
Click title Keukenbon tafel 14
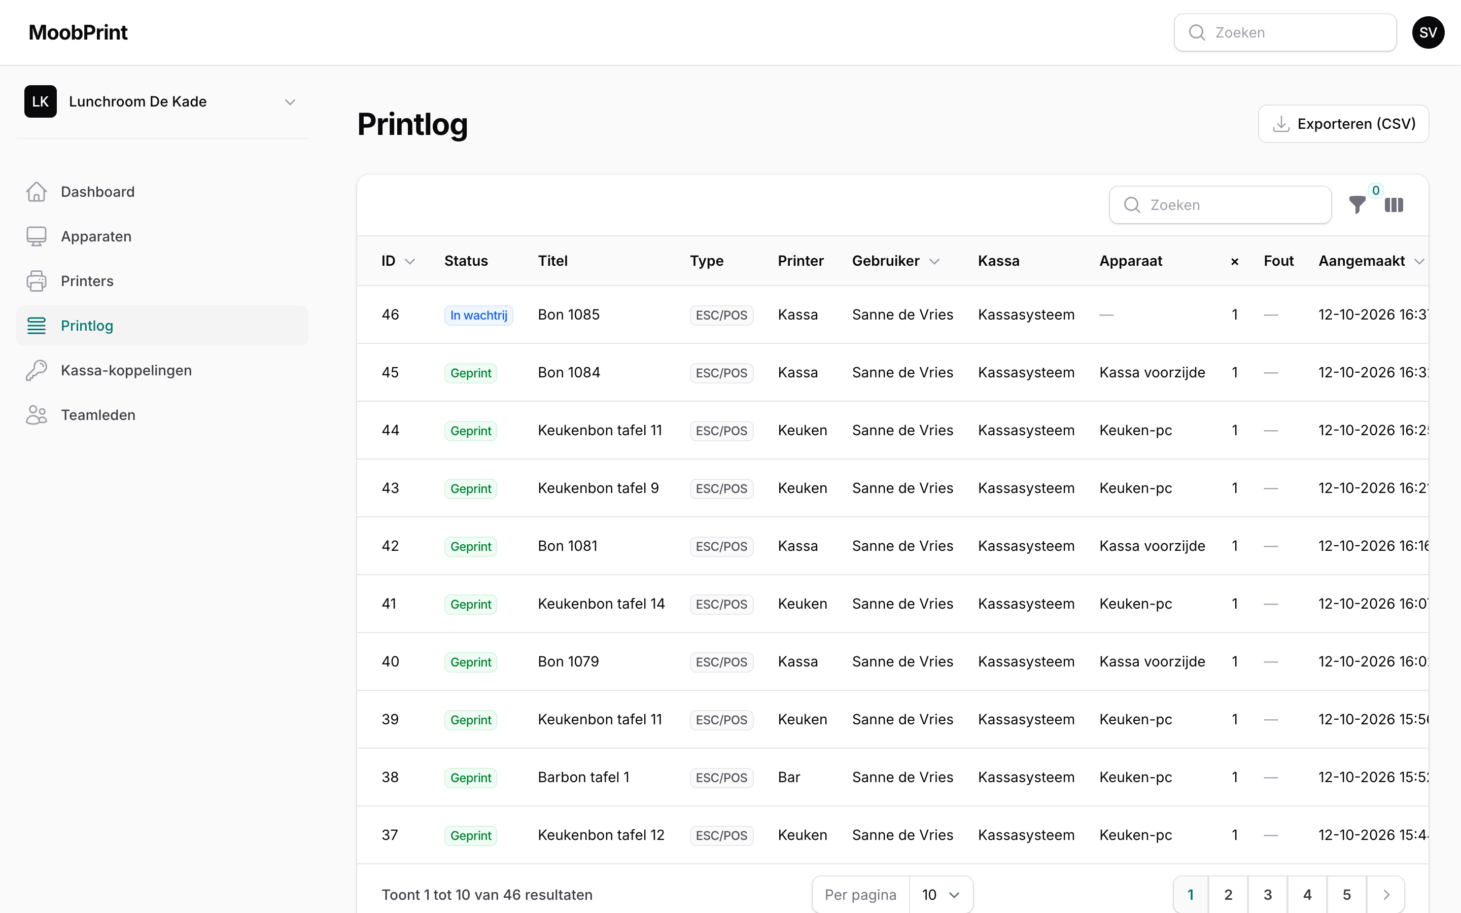pyautogui.click(x=601, y=604)
